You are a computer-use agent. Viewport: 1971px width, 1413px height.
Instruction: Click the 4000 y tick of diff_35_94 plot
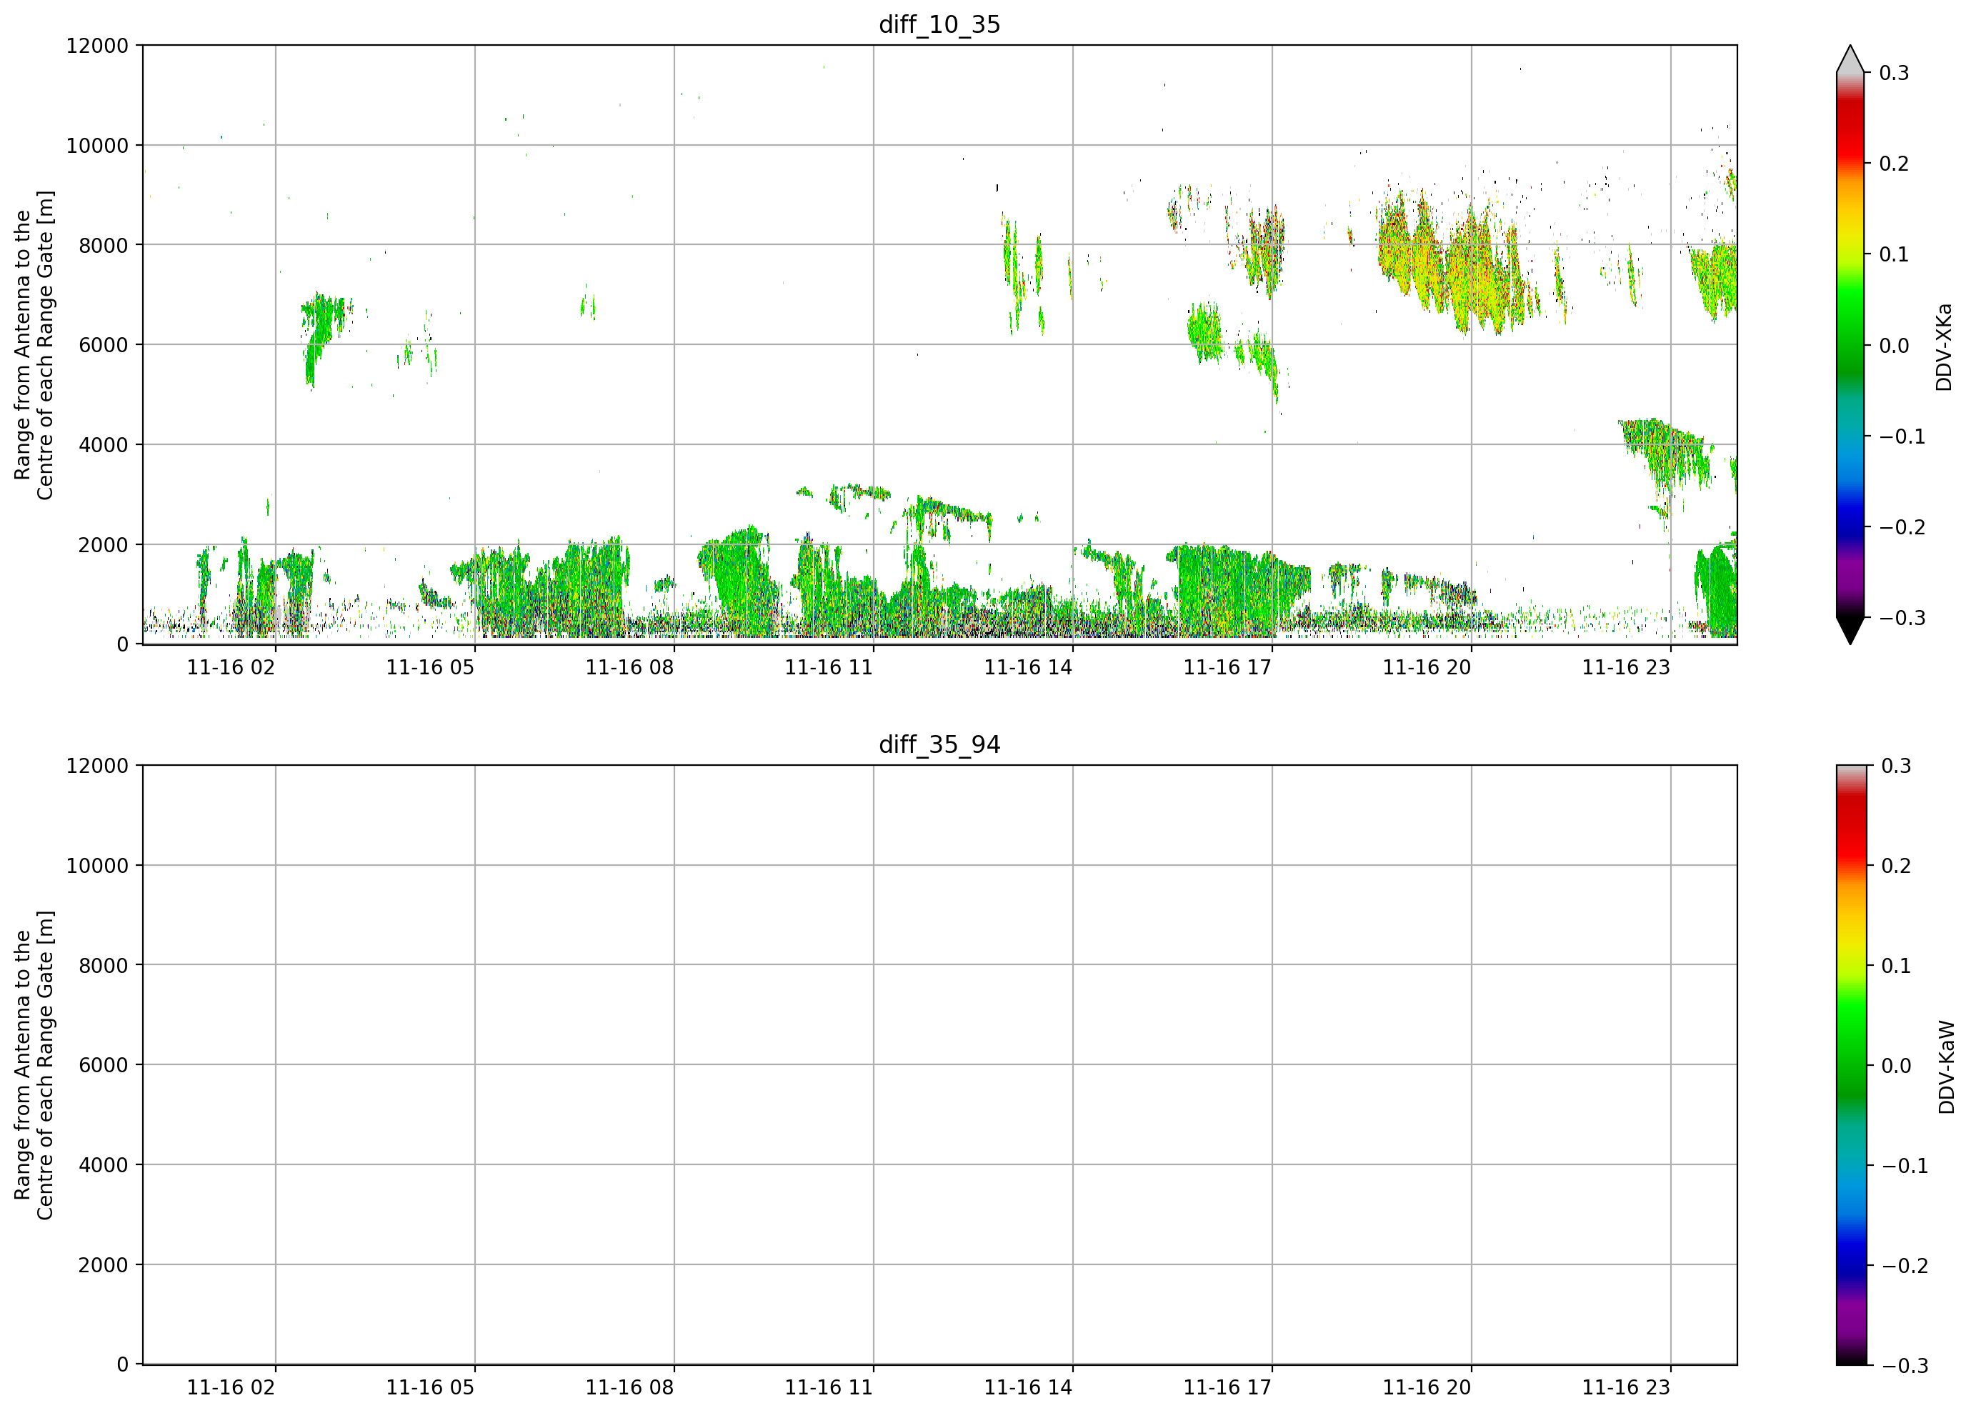point(104,1165)
